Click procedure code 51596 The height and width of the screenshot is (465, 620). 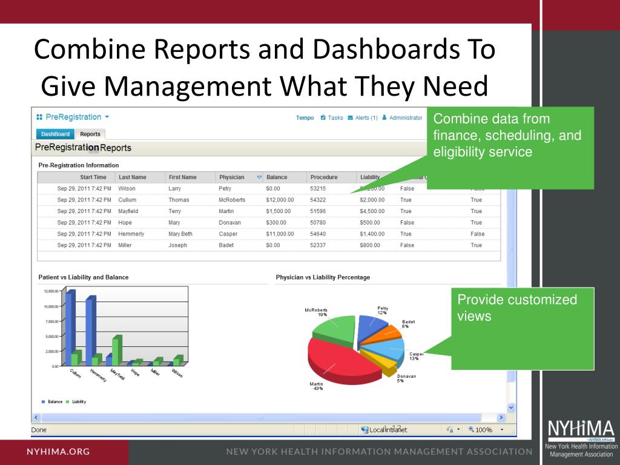(318, 211)
